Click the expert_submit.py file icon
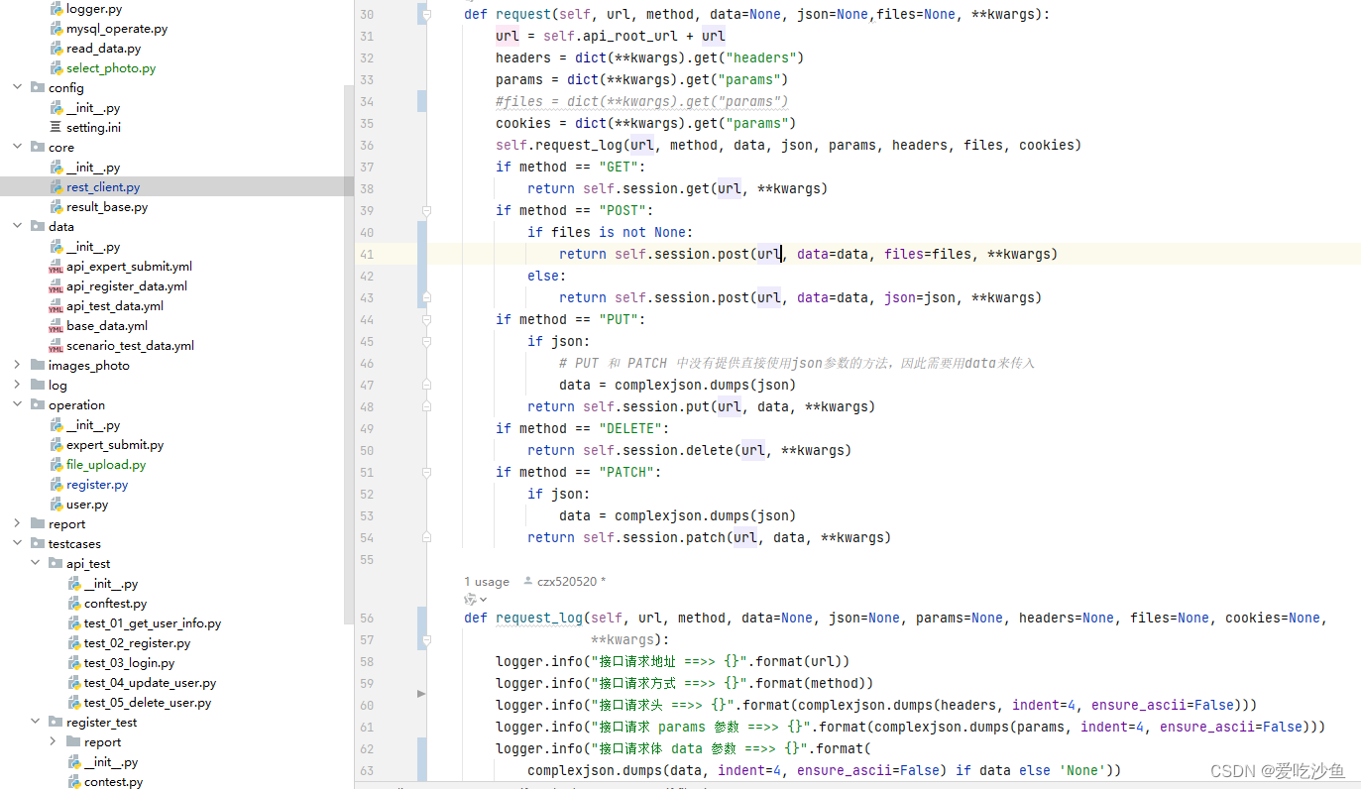This screenshot has width=1361, height=789. point(57,445)
